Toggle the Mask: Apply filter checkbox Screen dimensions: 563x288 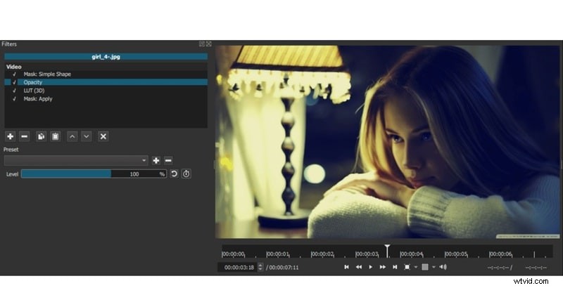[14, 99]
